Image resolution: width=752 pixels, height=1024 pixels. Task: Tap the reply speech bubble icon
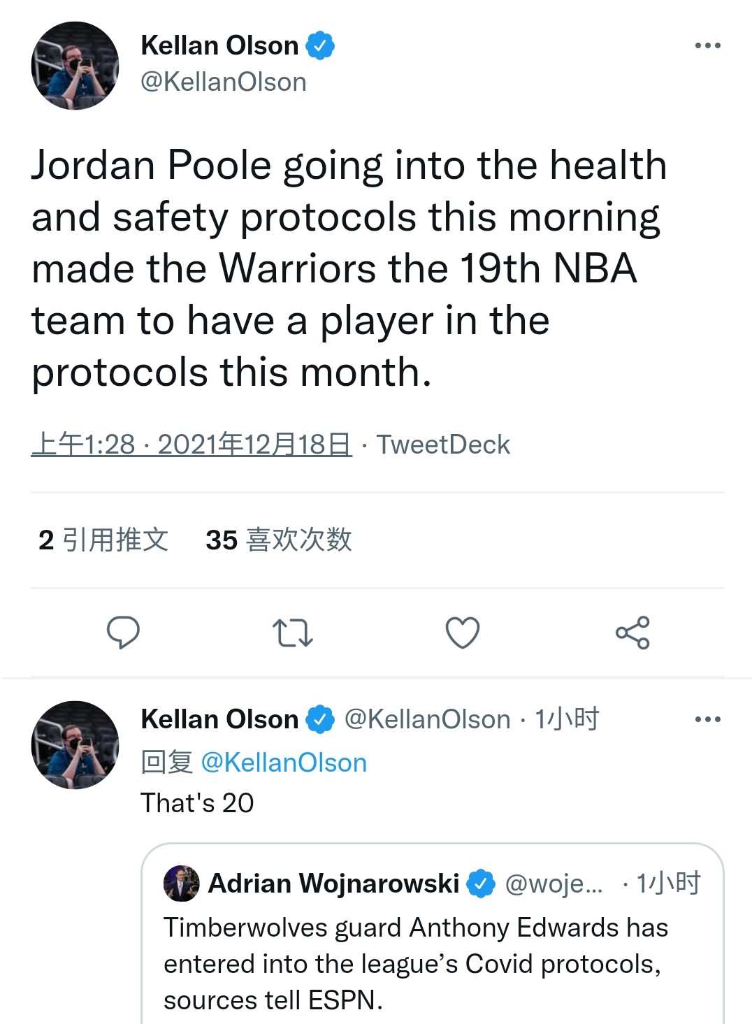click(123, 633)
